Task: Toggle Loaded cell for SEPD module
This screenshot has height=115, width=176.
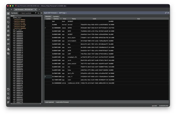Action: [x=48, y=31]
